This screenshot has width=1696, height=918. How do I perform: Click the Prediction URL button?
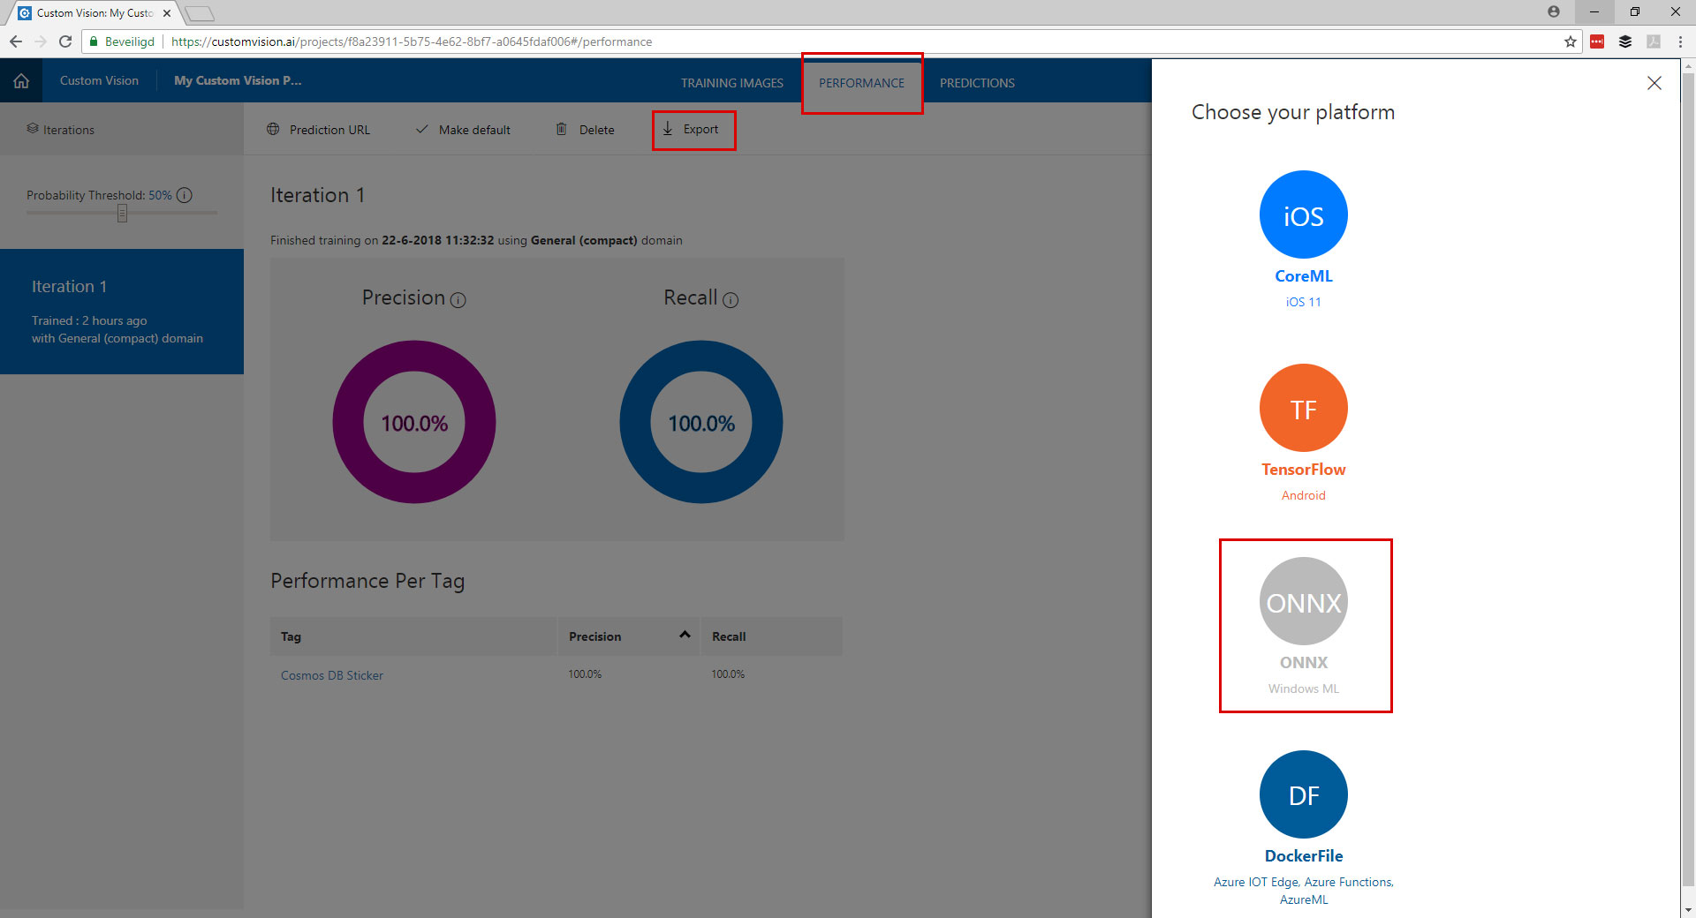(319, 130)
